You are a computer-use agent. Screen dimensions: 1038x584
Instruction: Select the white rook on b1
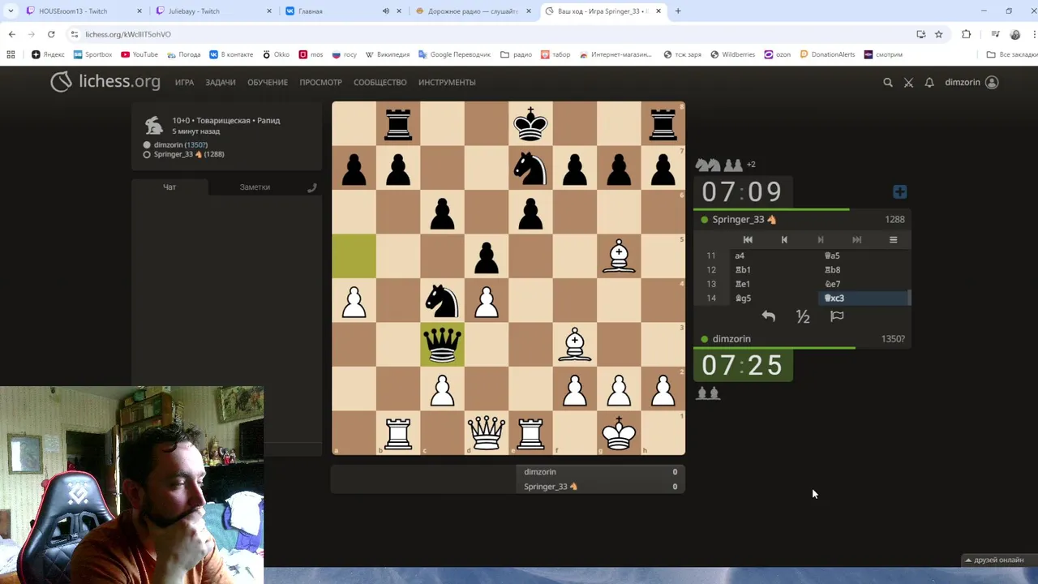[x=398, y=433]
